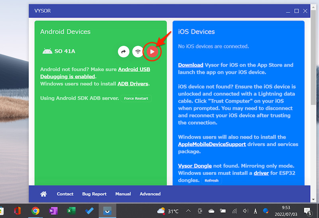Viewport: 319px width, 218px height.
Task: Open the ESP32 driver link
Action: pos(261,173)
